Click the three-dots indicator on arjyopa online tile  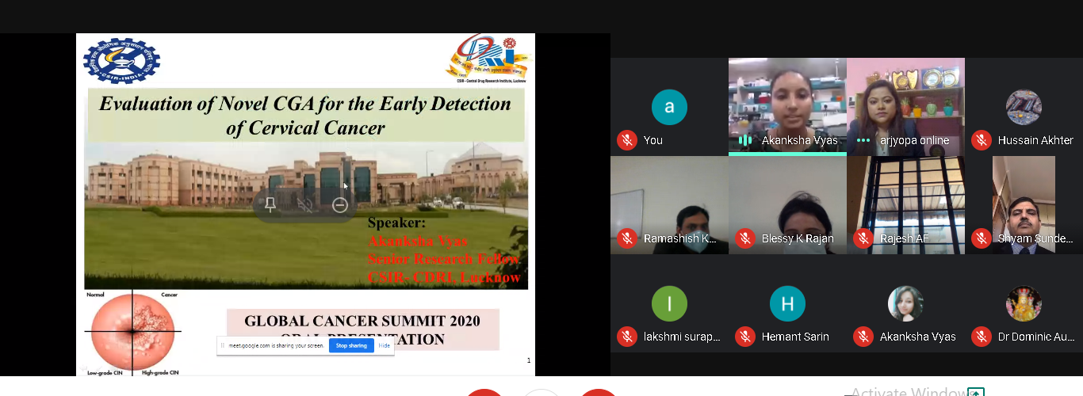click(863, 140)
